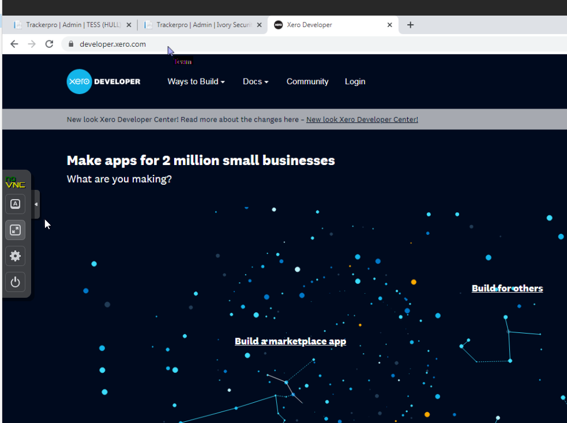Toggle noVNC fullscreen mode button
The height and width of the screenshot is (423, 567).
pyautogui.click(x=15, y=230)
